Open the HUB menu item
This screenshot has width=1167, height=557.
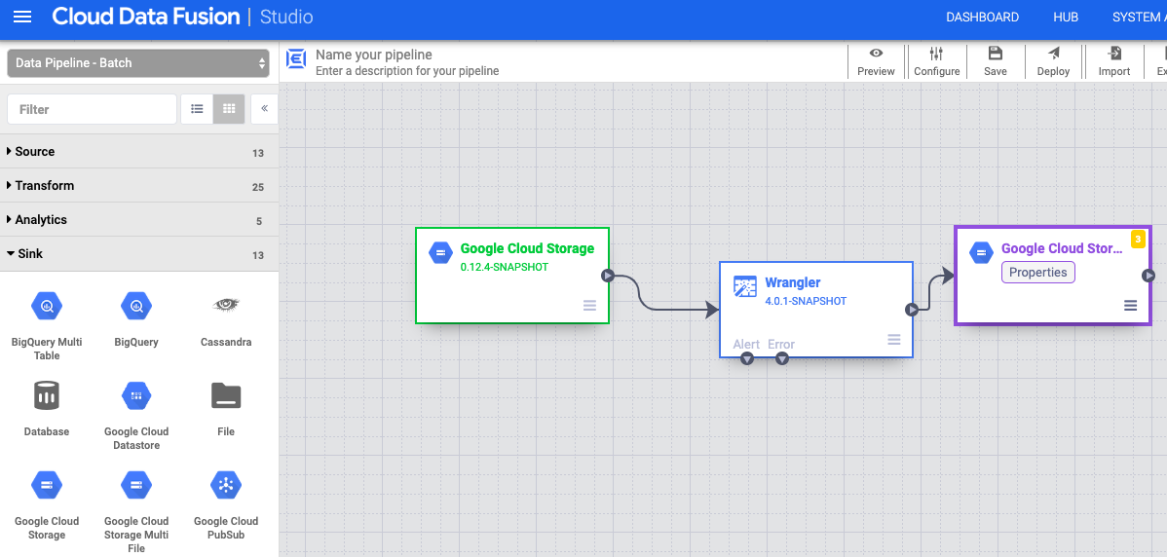(x=1065, y=18)
